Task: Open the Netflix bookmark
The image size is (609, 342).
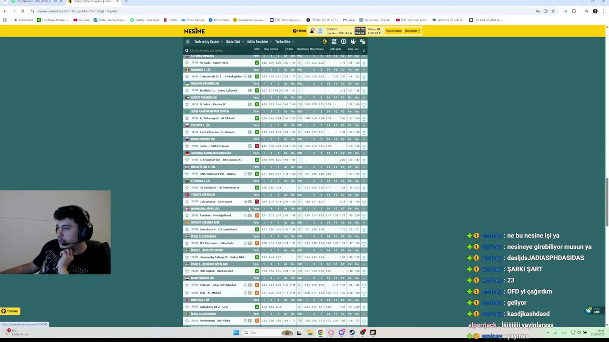Action: (x=171, y=20)
